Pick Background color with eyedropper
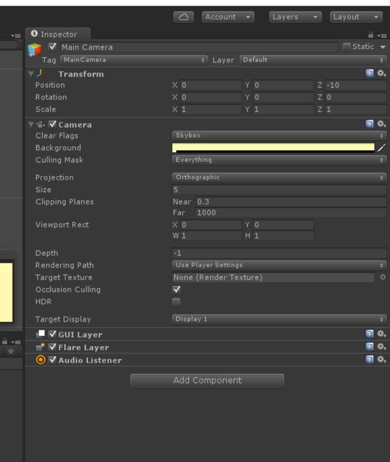 pos(382,148)
